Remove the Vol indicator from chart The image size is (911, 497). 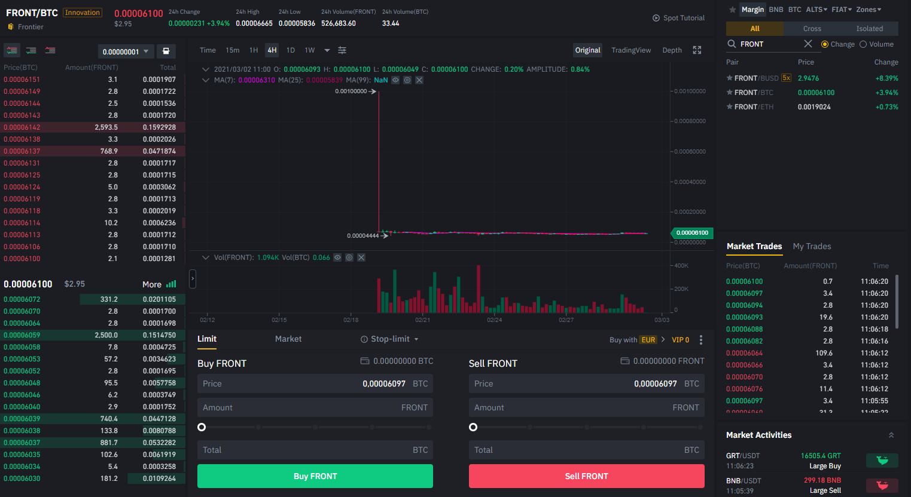tap(361, 257)
